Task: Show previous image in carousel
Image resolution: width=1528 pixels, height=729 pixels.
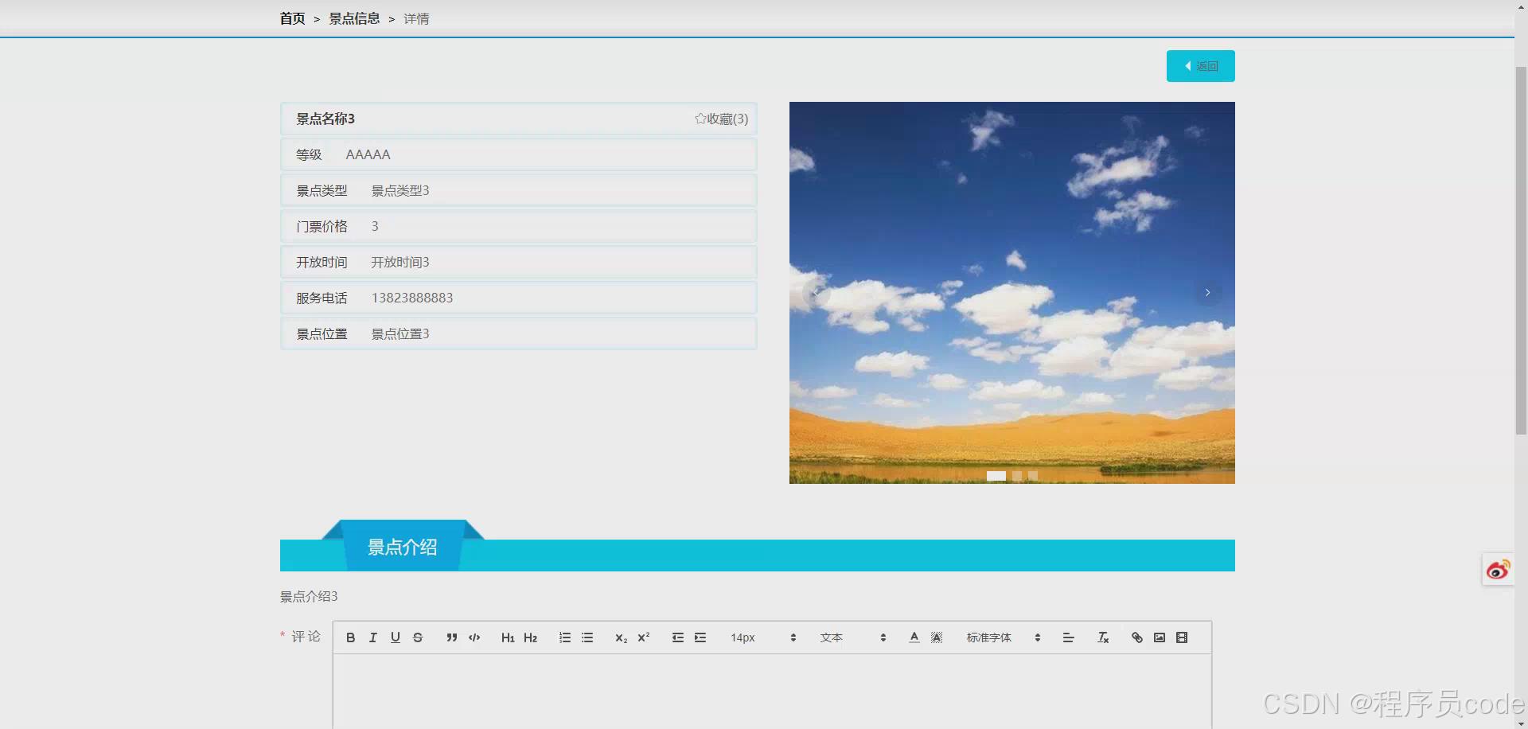Action: 816,293
